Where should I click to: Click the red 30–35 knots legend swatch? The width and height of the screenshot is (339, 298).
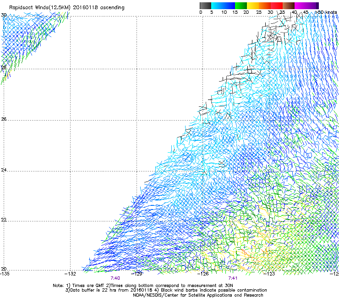pyautogui.click(x=277, y=6)
